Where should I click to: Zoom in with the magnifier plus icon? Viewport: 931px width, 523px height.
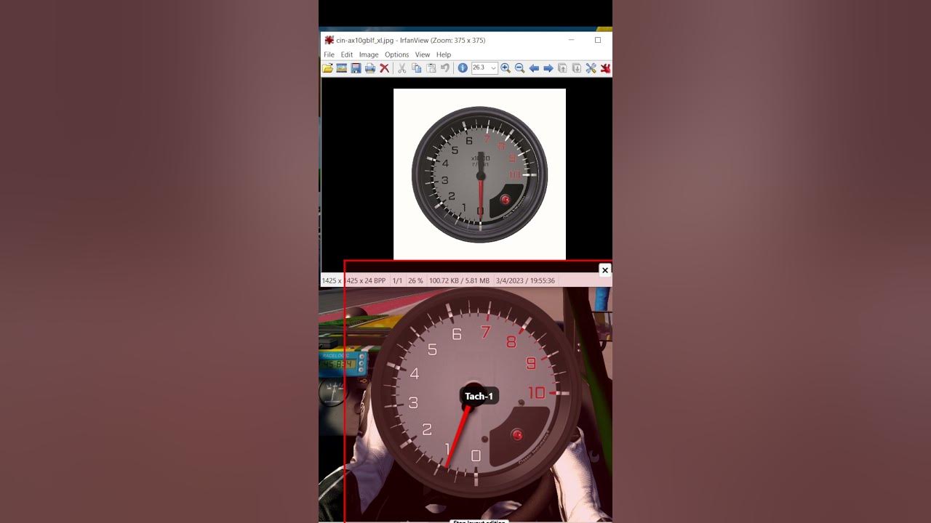tap(506, 68)
